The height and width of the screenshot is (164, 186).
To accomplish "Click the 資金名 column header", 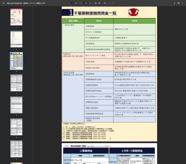I will (99, 21).
